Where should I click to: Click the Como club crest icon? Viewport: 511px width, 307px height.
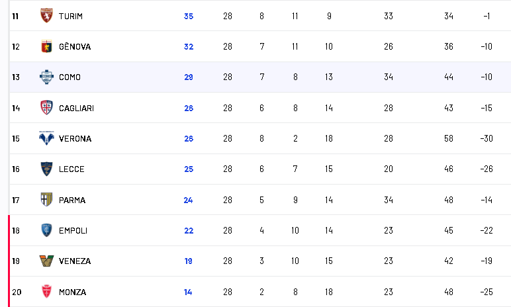[x=46, y=77]
